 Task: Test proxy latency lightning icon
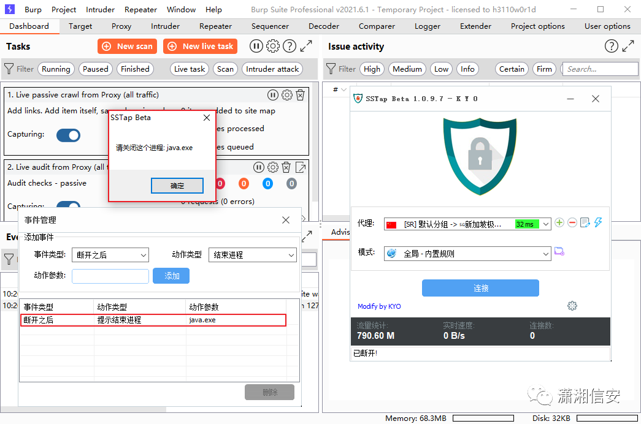tap(598, 222)
